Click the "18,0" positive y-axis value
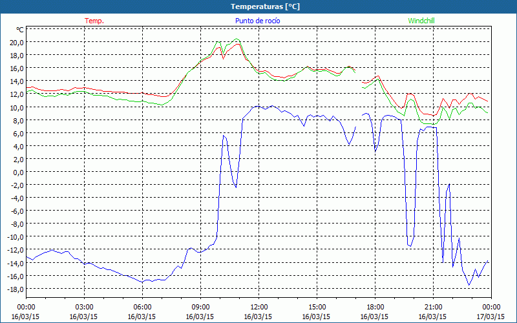The width and height of the screenshot is (517, 323). point(17,55)
